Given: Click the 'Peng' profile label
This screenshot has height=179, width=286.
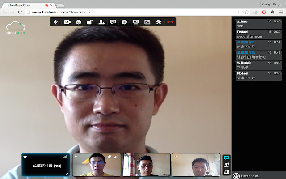Looking at the screenshot, I should (x=266, y=4).
